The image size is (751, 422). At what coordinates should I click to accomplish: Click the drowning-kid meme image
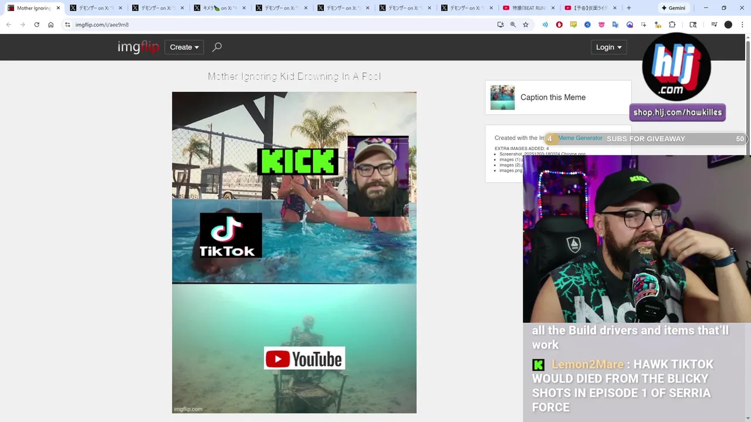[294, 252]
